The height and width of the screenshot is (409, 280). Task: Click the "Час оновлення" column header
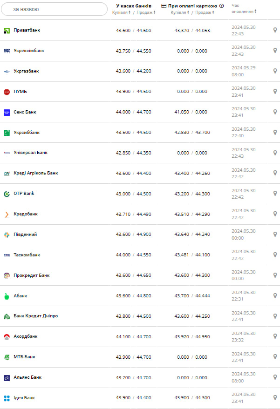coord(243,8)
